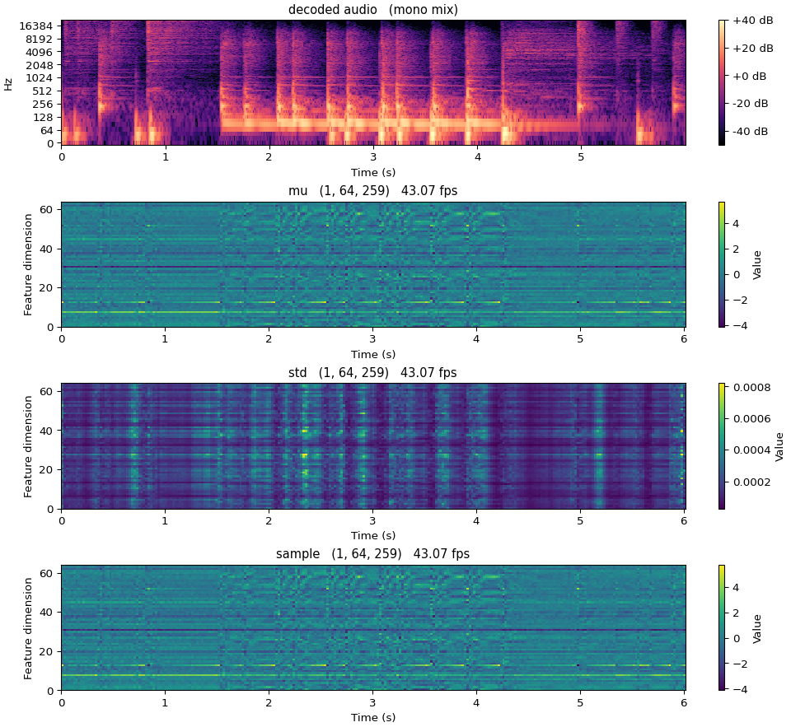Click the '2048' frequency tick label

tap(39, 65)
